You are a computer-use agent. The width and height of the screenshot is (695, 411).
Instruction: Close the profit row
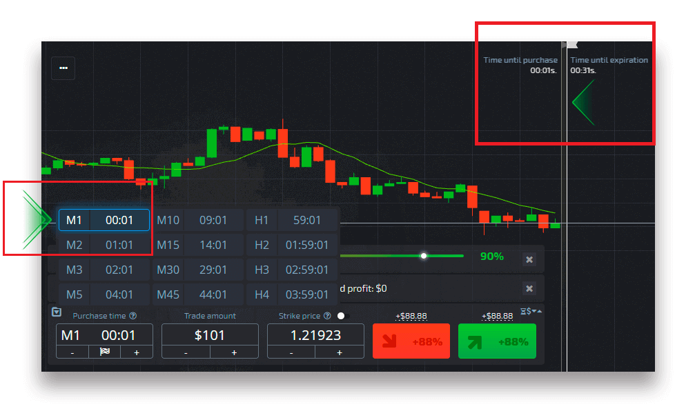click(x=529, y=289)
